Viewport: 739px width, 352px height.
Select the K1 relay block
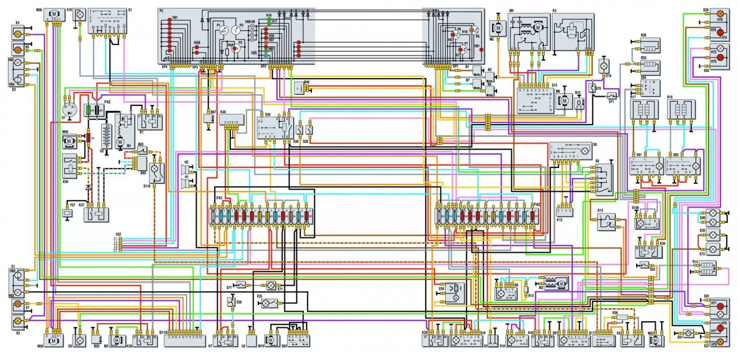pos(150,121)
